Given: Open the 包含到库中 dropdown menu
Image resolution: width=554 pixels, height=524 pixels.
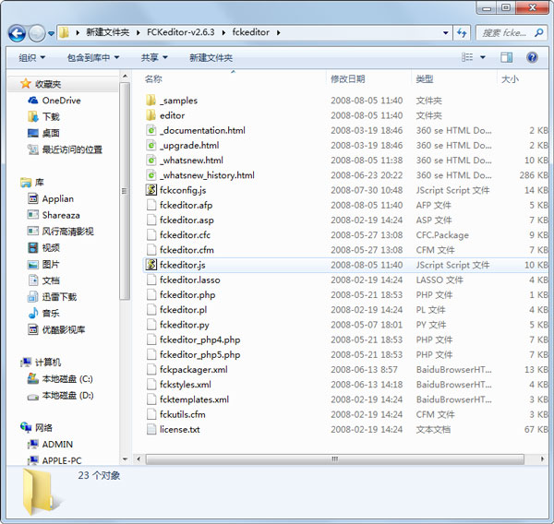Looking at the screenshot, I should pyautogui.click(x=93, y=57).
